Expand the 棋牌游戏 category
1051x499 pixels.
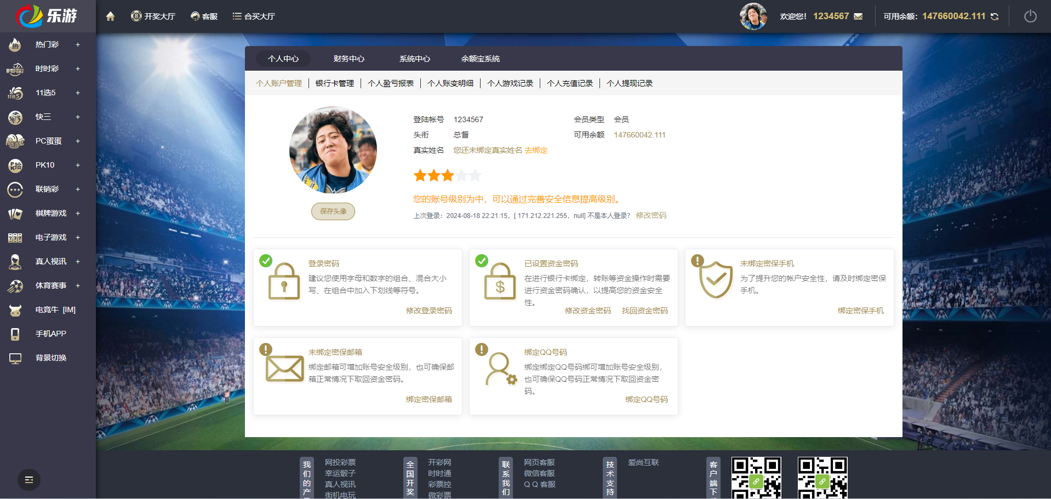[x=78, y=213]
